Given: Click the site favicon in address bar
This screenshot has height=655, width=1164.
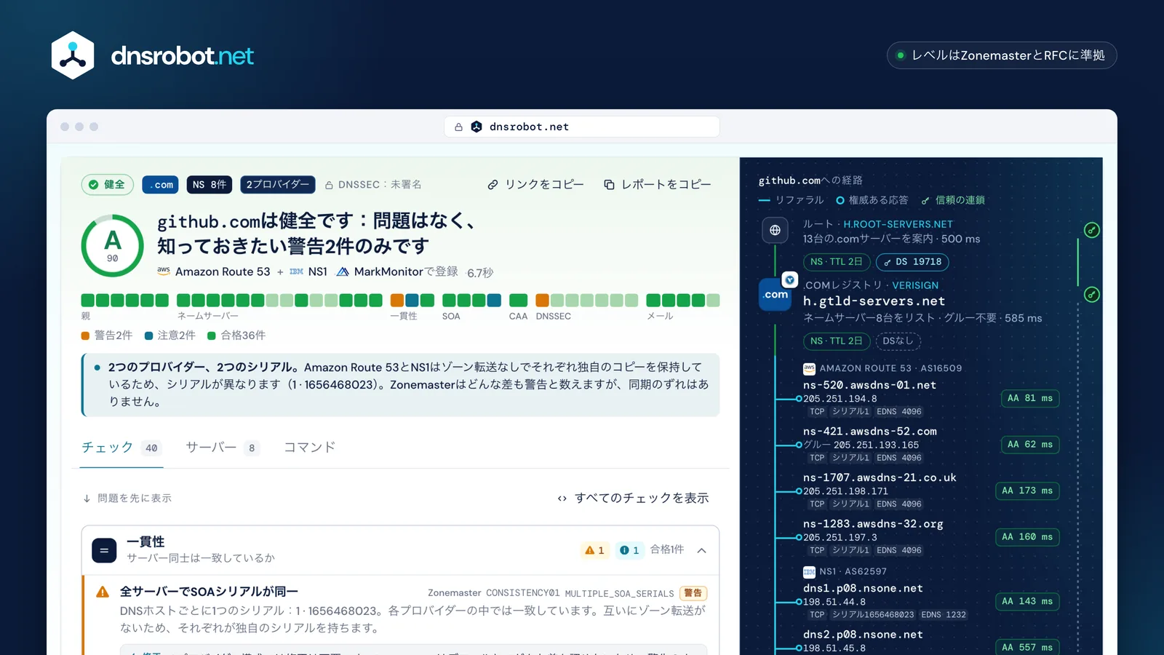Looking at the screenshot, I should point(477,127).
